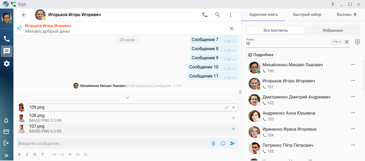This screenshot has width=365, height=161.
Task: Open the chats section in sidebar
Action: pos(7,51)
